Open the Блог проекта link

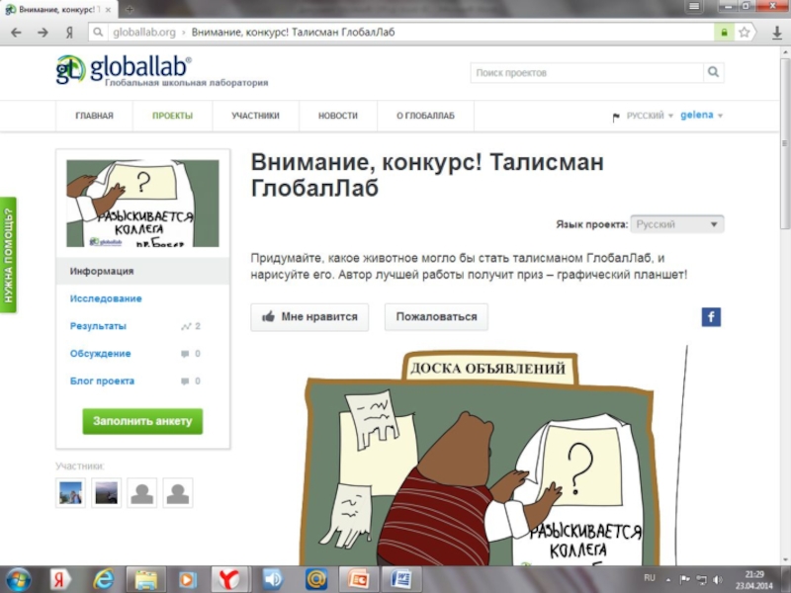[x=102, y=381]
